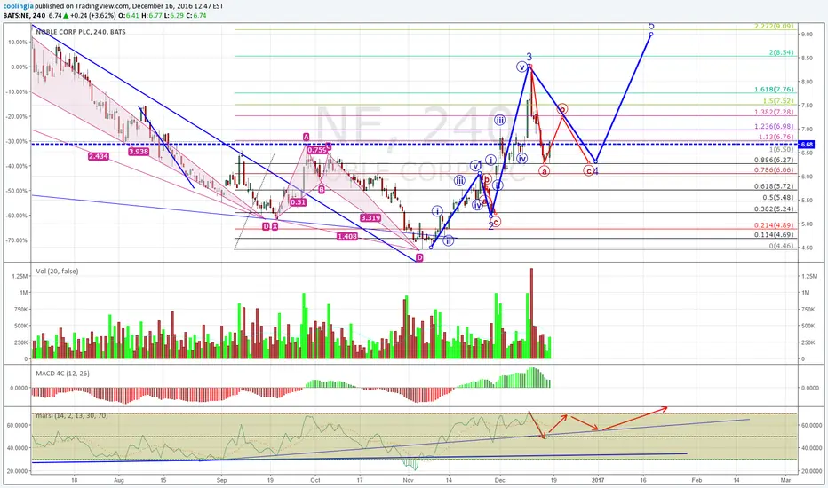
Task: Select the 0.214(4.89) Fibonacci level label
Action: pos(774,225)
